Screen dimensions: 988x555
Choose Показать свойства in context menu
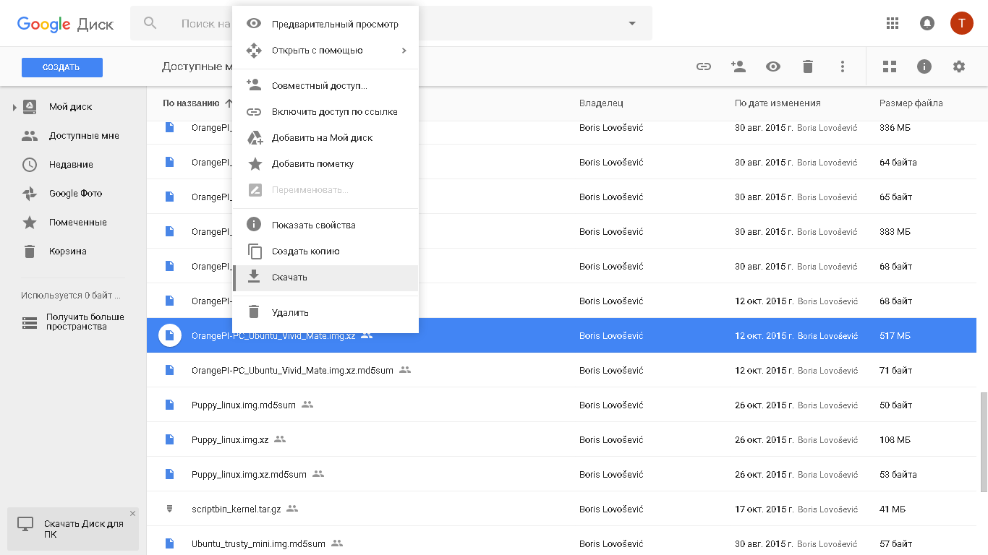[325, 225]
